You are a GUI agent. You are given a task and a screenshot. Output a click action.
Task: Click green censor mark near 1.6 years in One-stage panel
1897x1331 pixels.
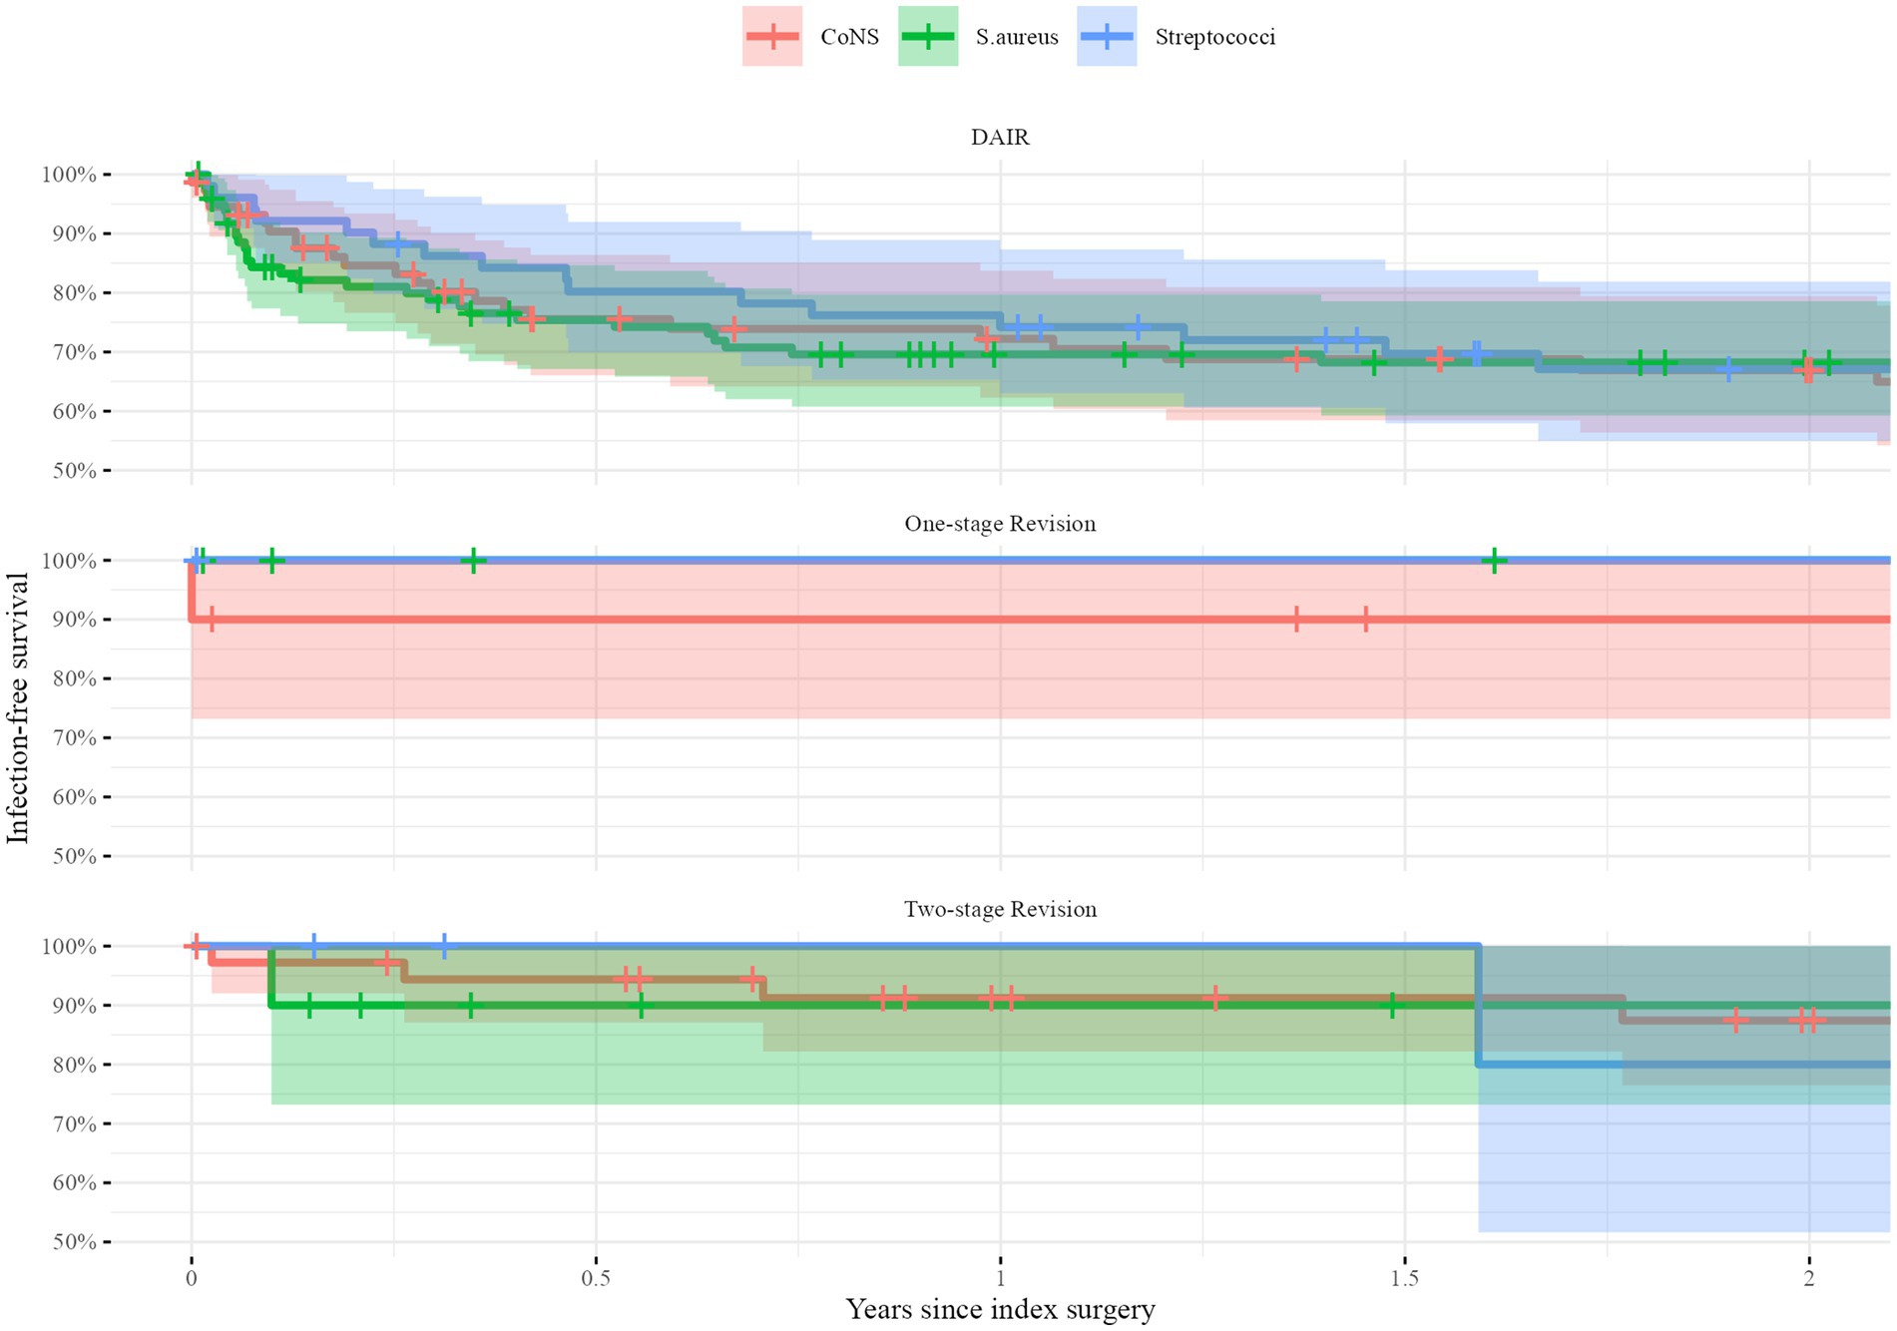(1494, 561)
